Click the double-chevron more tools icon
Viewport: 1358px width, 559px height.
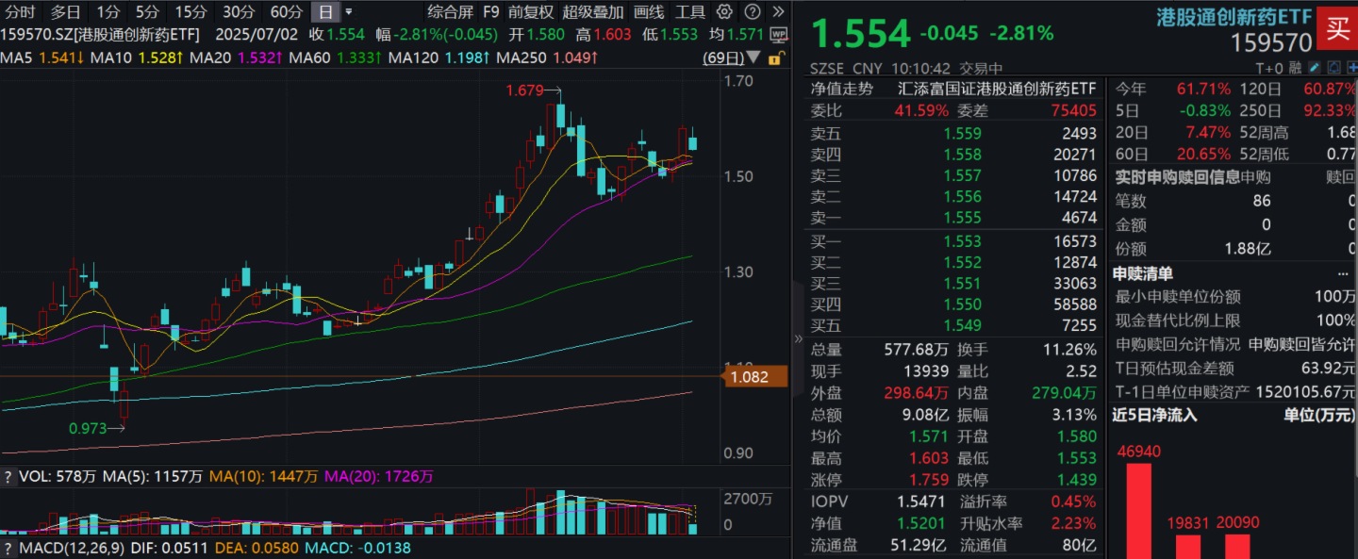point(778,12)
